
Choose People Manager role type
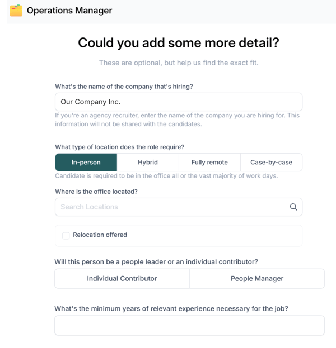pos(257,278)
